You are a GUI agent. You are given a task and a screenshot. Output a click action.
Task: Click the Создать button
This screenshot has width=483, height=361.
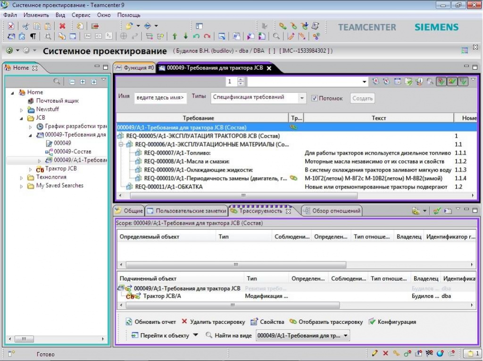point(362,98)
